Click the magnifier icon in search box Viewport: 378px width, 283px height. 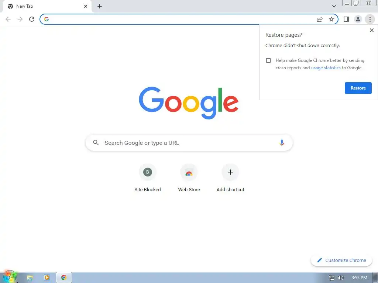pyautogui.click(x=96, y=143)
